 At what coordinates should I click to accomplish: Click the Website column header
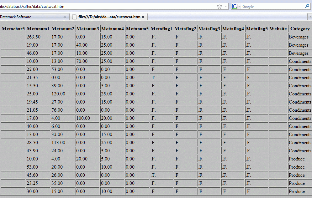point(278,29)
